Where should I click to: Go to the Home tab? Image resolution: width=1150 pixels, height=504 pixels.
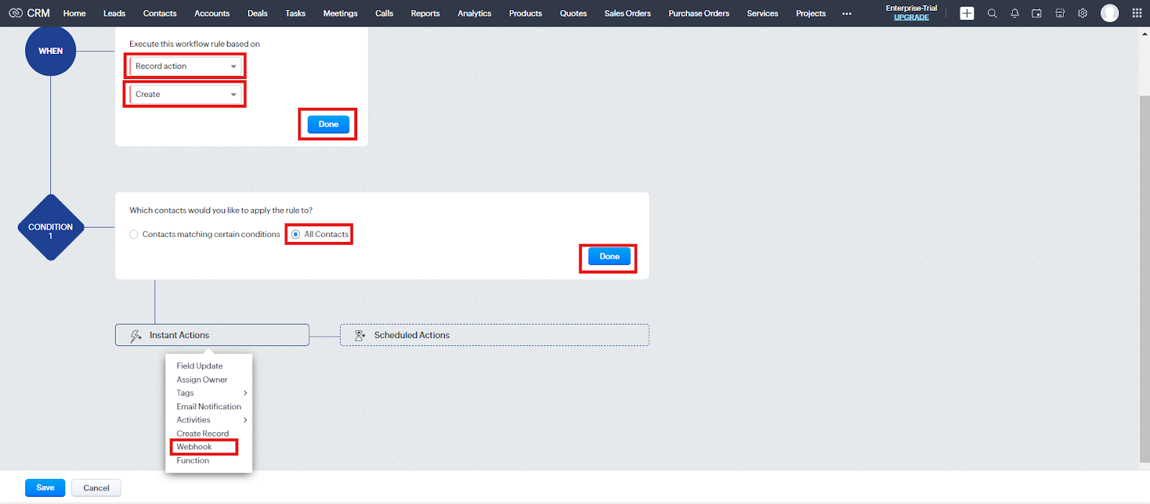click(74, 14)
